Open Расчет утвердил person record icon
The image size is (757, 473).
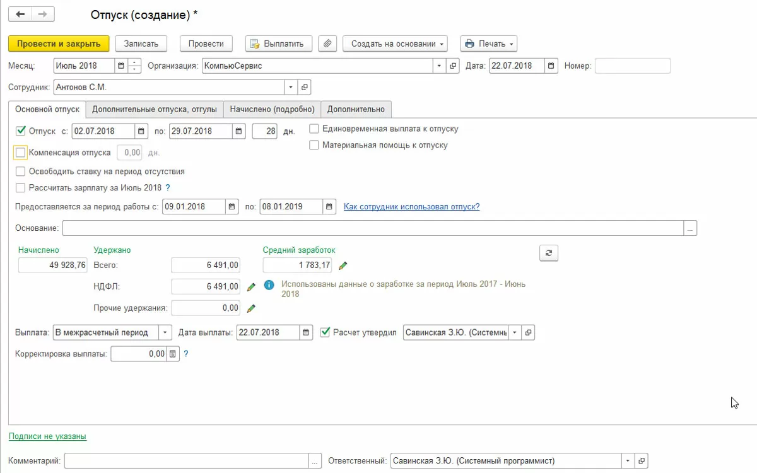tap(529, 332)
